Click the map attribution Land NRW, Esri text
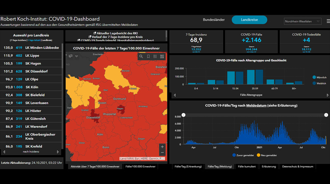The width and height of the screenshot is (330, 184). point(142,158)
